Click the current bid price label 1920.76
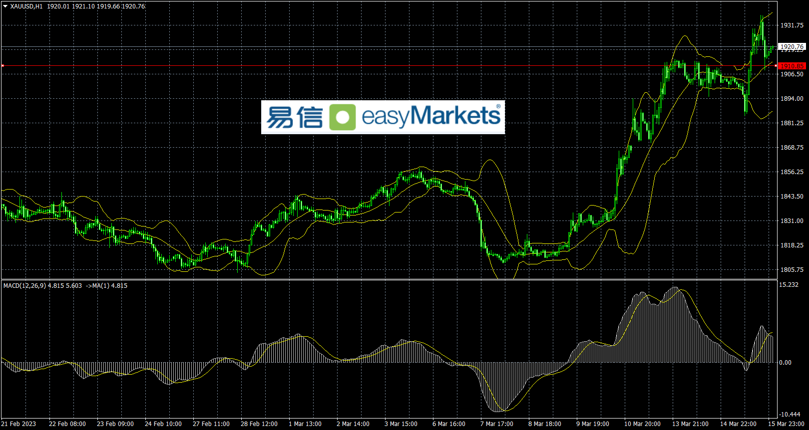This screenshot has width=809, height=430. (x=792, y=47)
